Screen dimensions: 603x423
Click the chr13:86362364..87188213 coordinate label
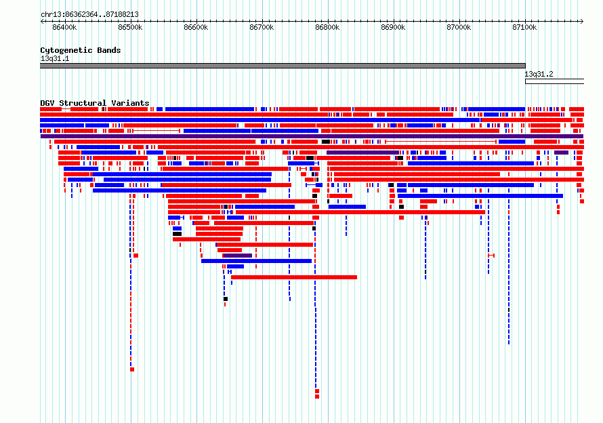[89, 15]
